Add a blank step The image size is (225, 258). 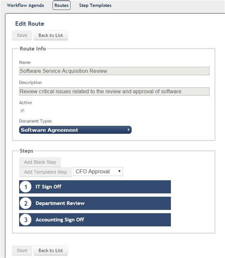(40, 162)
